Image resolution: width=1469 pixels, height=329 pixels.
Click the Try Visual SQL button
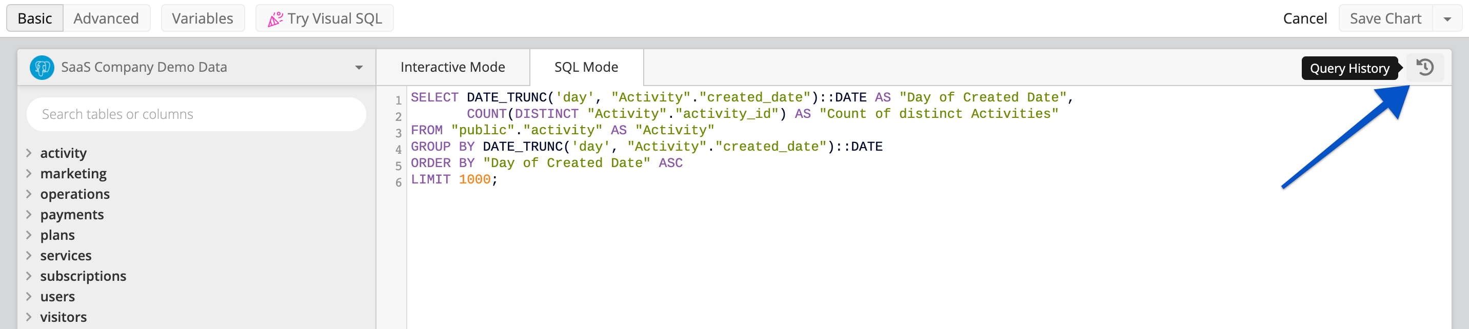tap(325, 18)
